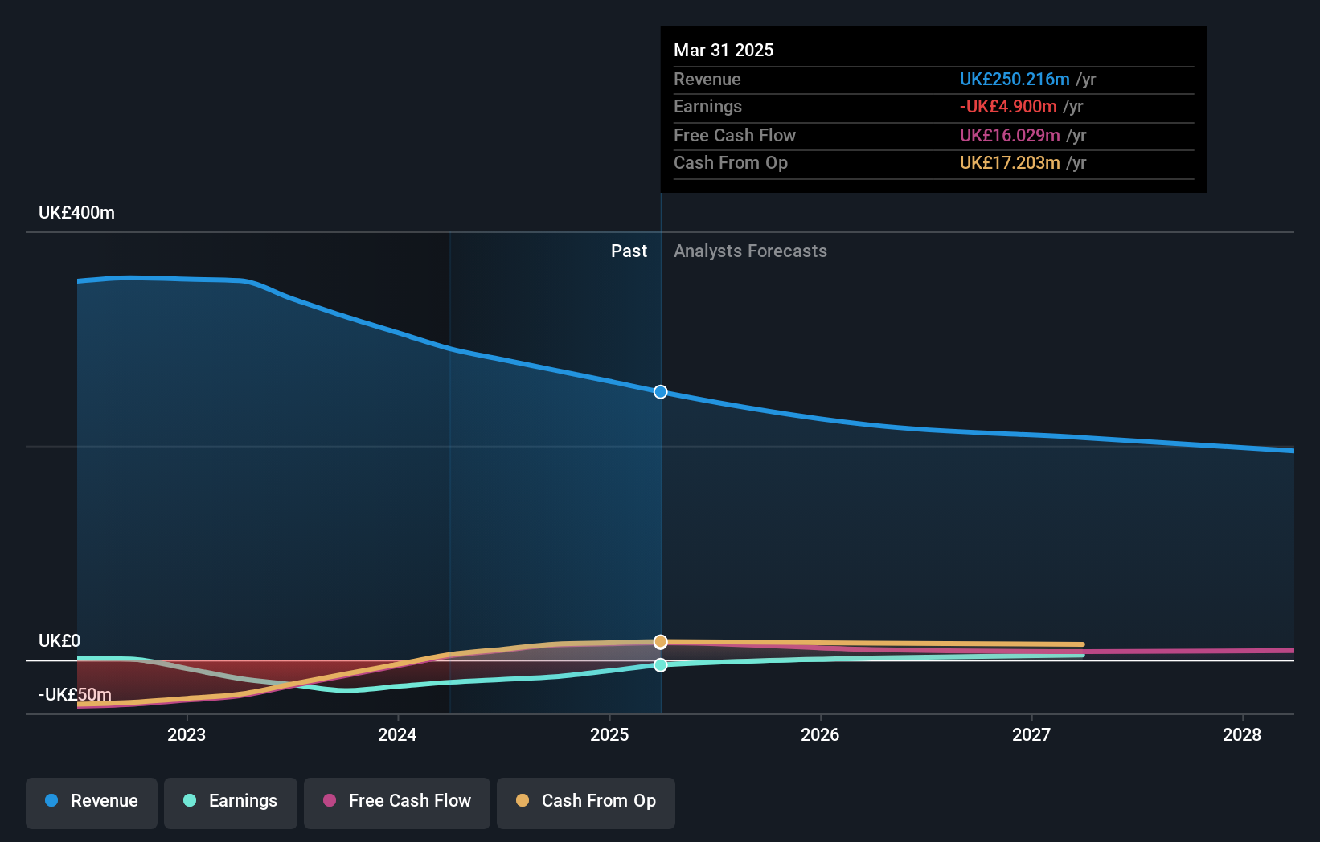Expand the Past period section
The width and height of the screenshot is (1320, 842).
click(x=629, y=251)
